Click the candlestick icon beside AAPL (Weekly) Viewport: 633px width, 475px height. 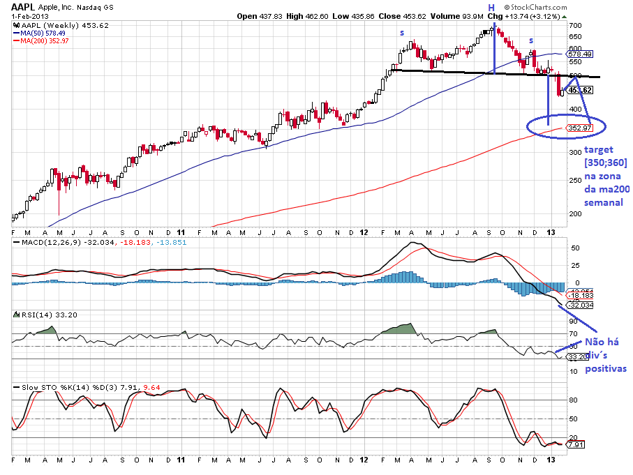tap(17, 25)
